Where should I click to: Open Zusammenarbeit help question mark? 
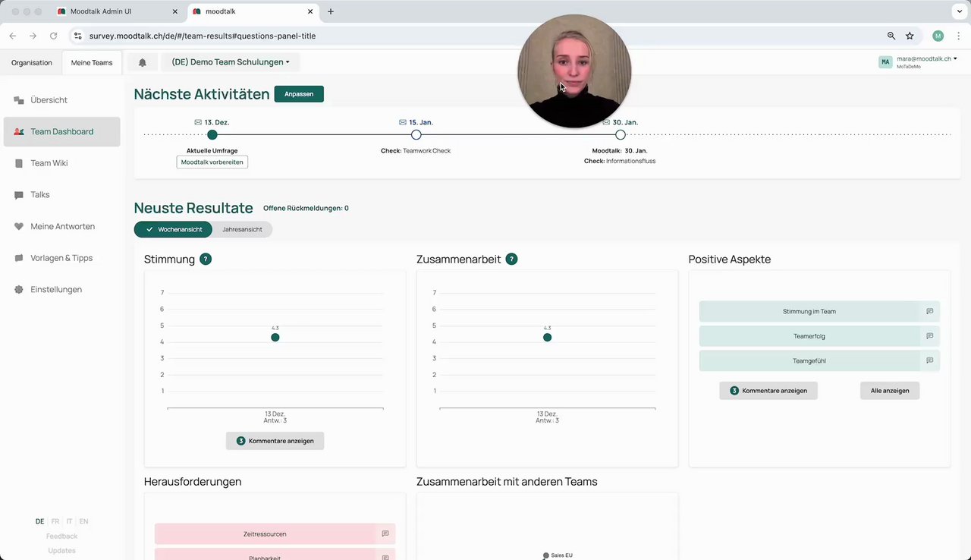(x=511, y=259)
